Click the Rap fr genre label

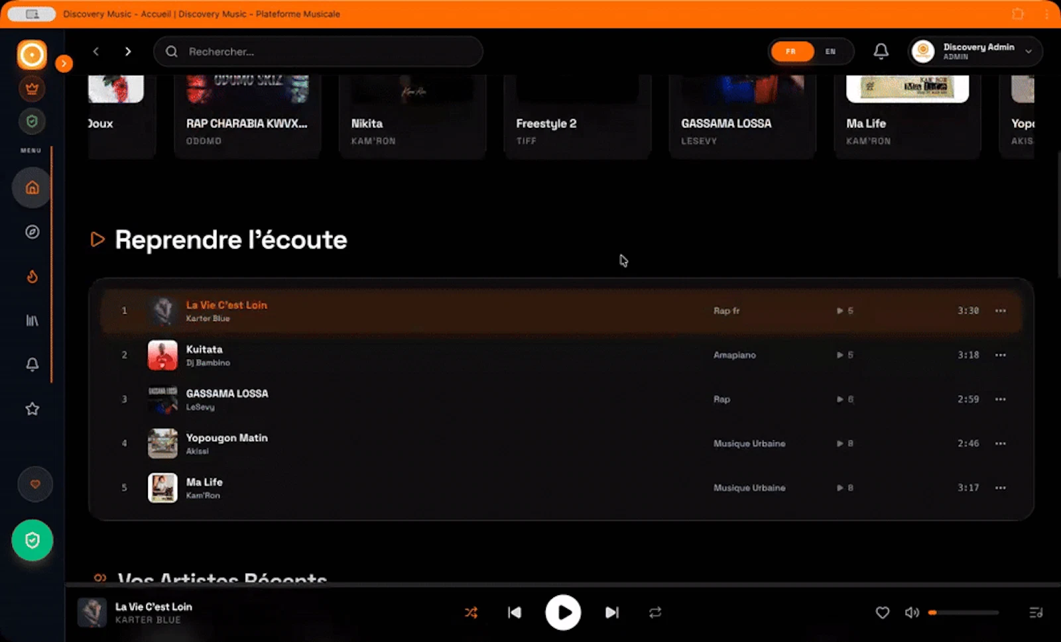coord(726,311)
